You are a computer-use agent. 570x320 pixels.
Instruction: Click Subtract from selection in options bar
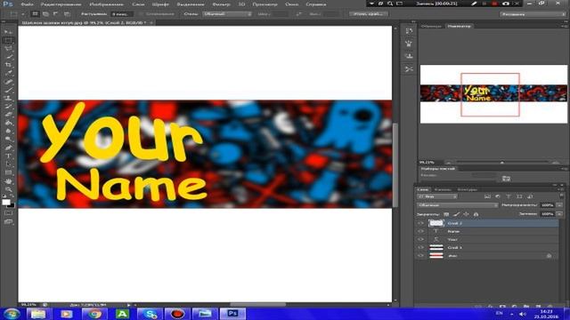click(x=56, y=14)
